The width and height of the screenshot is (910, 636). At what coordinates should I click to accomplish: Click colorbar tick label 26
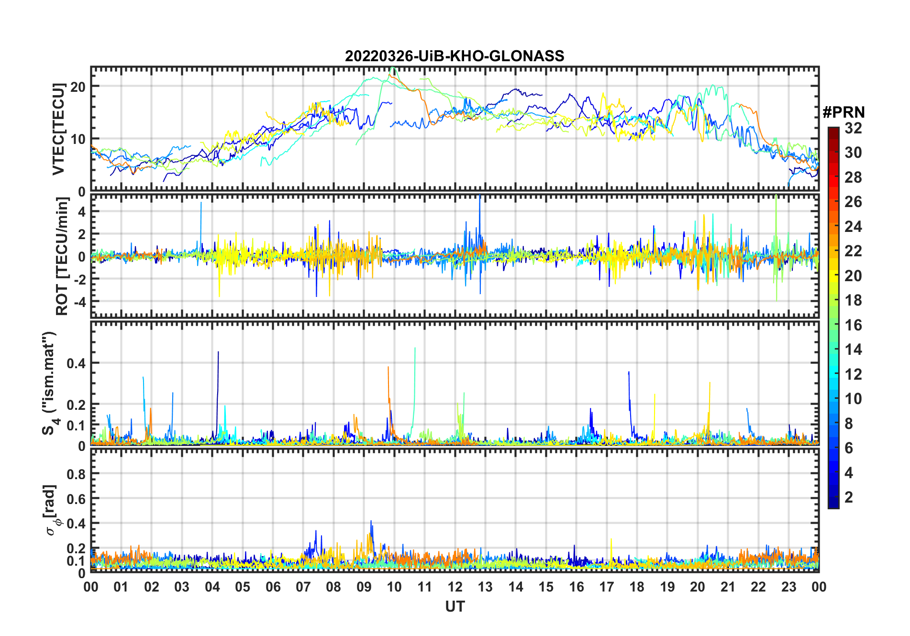tap(854, 202)
